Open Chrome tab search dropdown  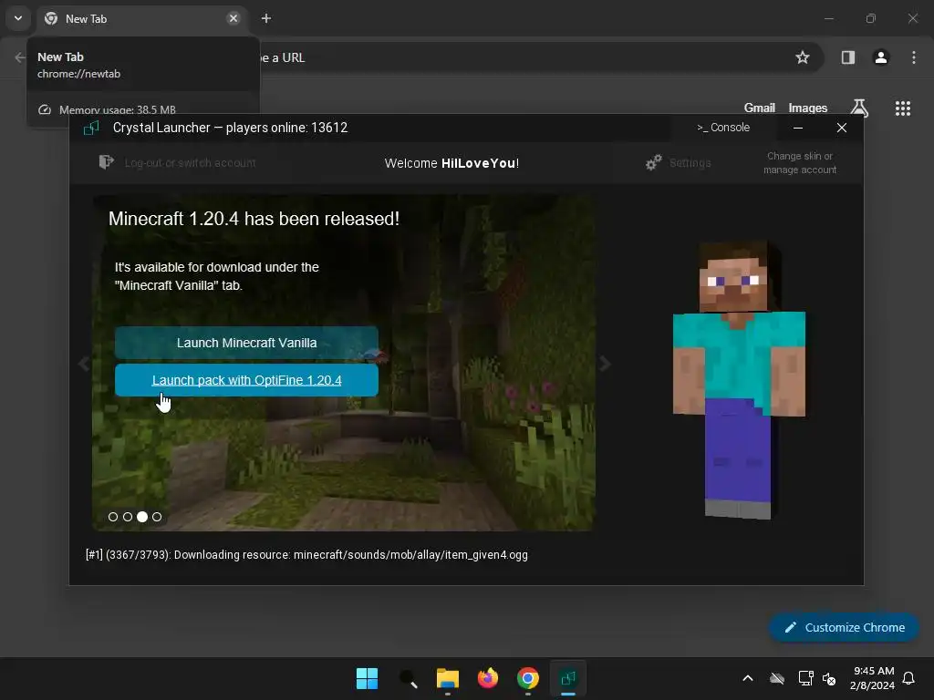[18, 18]
